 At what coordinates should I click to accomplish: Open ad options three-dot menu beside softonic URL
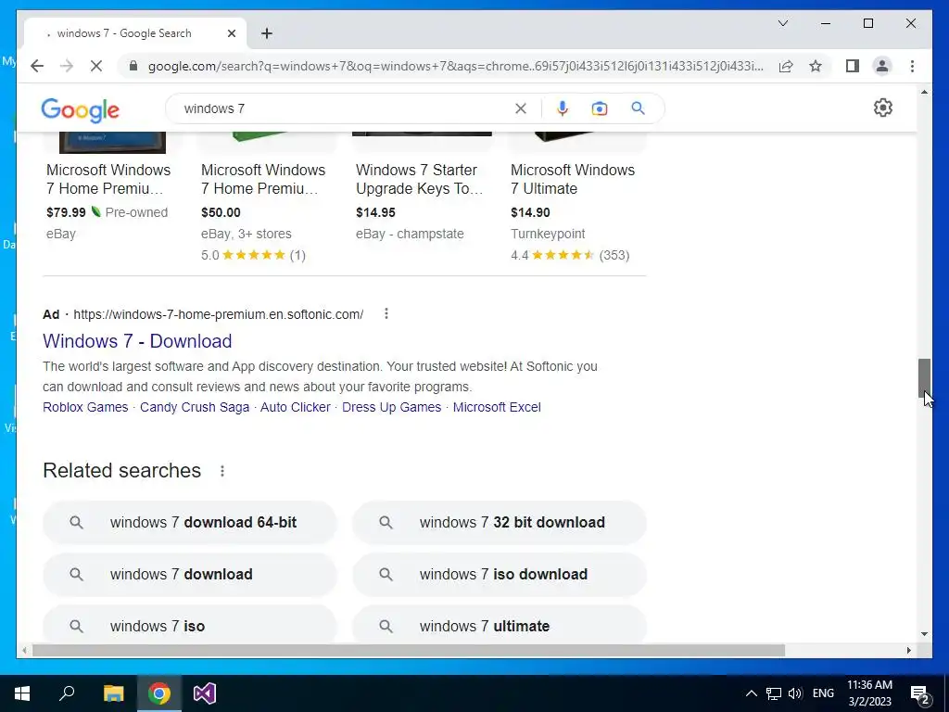[x=386, y=313]
